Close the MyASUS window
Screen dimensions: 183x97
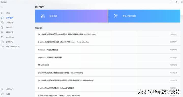click(x=182, y=2)
